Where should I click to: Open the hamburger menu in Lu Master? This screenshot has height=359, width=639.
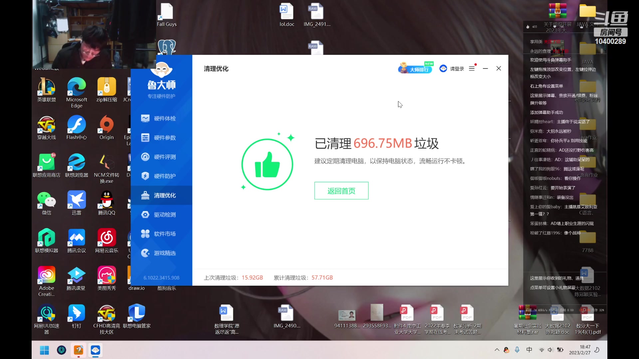[472, 68]
